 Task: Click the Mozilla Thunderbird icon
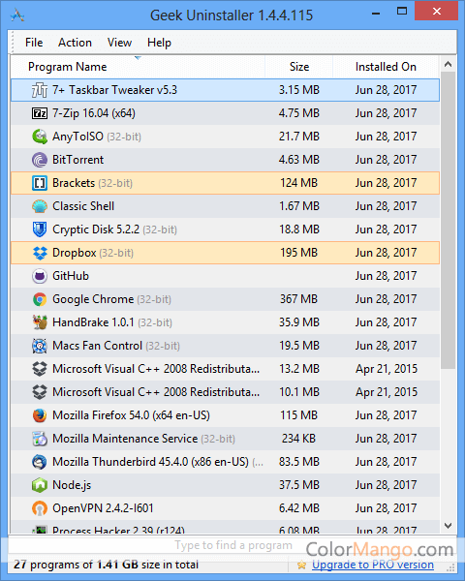click(40, 462)
